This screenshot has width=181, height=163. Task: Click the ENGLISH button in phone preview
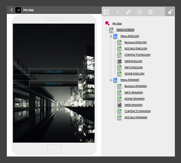click(54, 72)
